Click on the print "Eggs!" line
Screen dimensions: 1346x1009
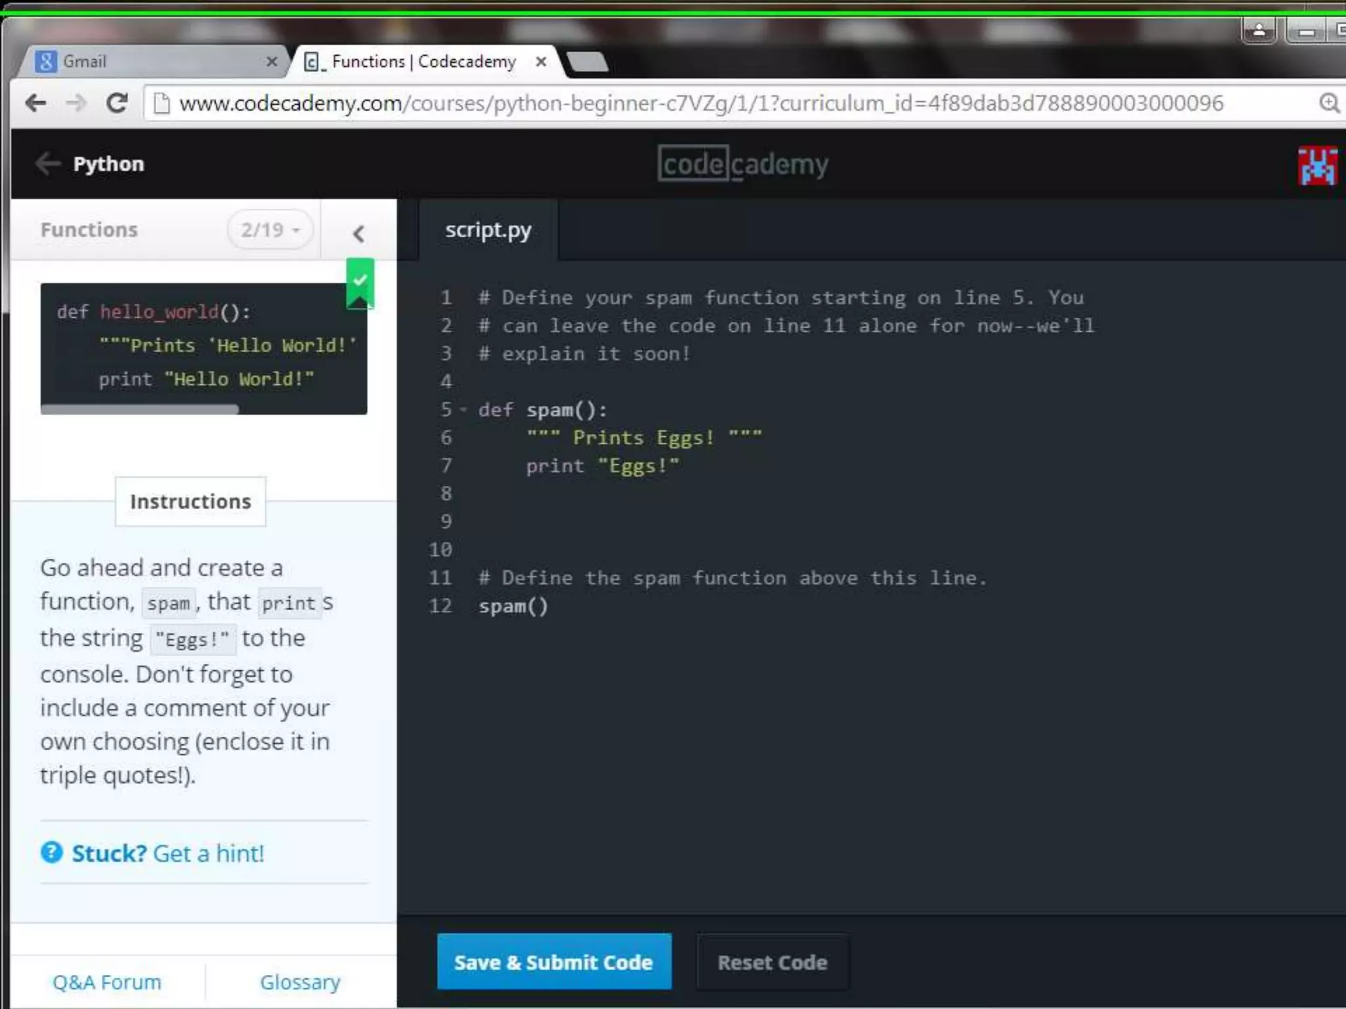tap(603, 466)
